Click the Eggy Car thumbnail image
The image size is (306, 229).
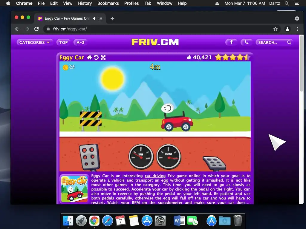coord(74,189)
